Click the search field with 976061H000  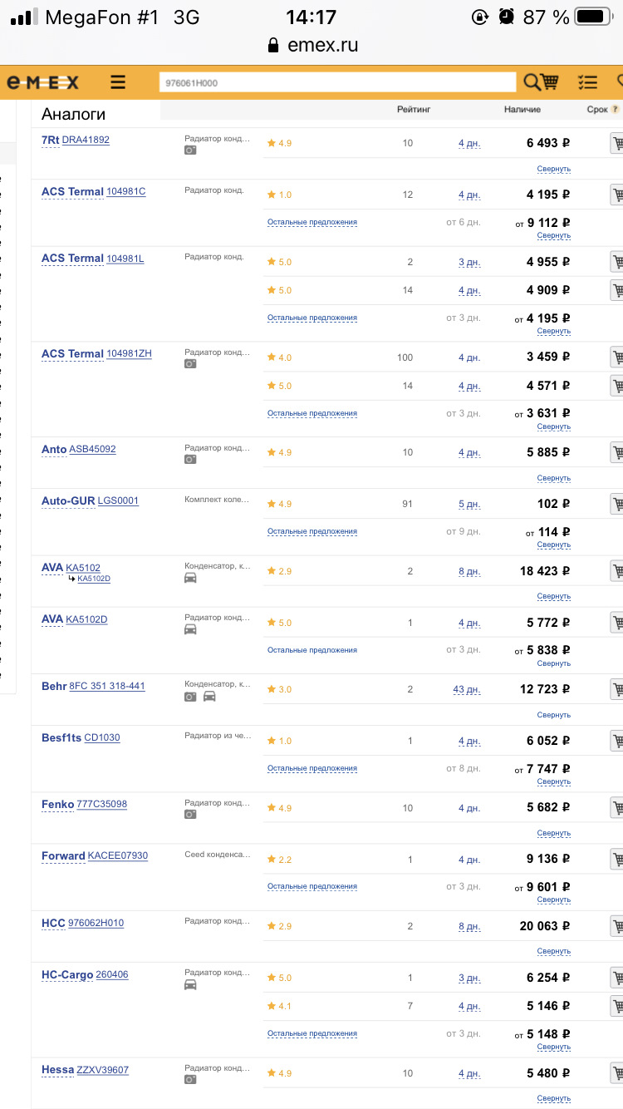(x=336, y=82)
